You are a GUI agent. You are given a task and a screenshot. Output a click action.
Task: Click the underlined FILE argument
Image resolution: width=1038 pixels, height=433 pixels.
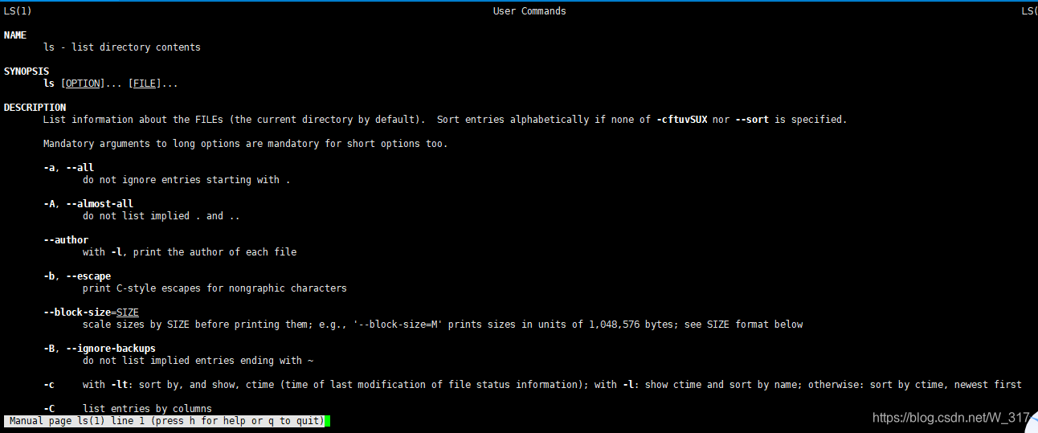coord(145,84)
